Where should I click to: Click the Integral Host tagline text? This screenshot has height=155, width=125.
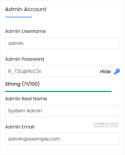106,126
